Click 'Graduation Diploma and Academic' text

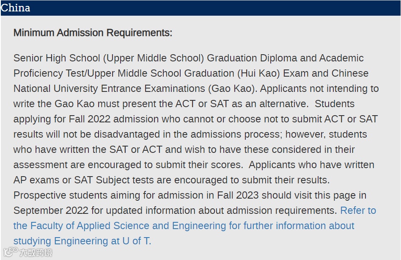[285, 58]
